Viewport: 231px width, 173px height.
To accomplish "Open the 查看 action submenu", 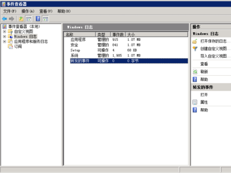I will (204, 64).
